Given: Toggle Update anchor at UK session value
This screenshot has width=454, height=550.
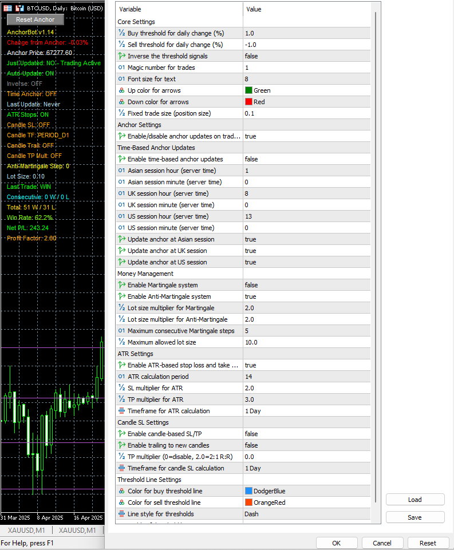Looking at the screenshot, I should tap(307, 251).
